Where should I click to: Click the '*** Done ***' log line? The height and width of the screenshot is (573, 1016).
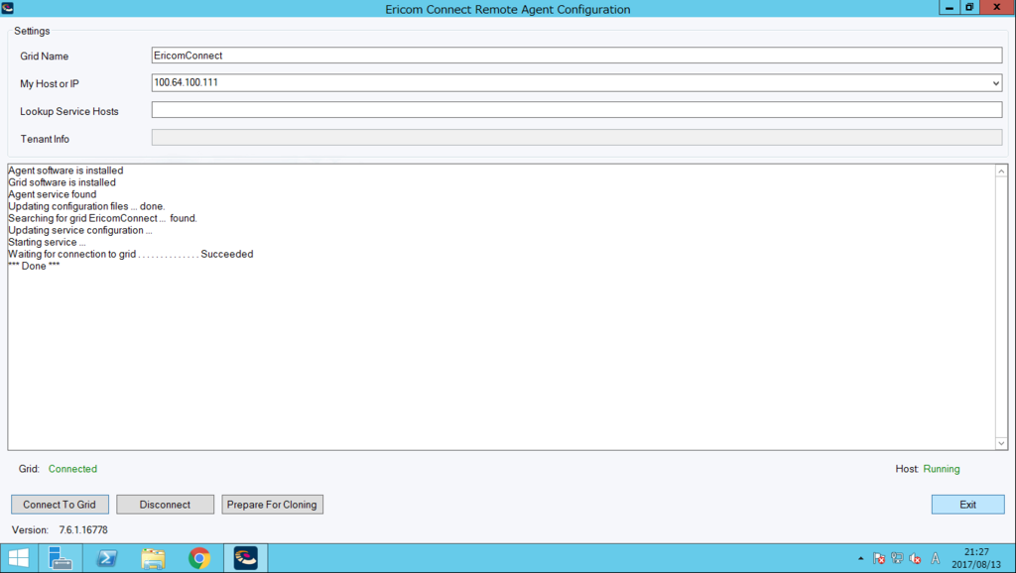coord(34,266)
